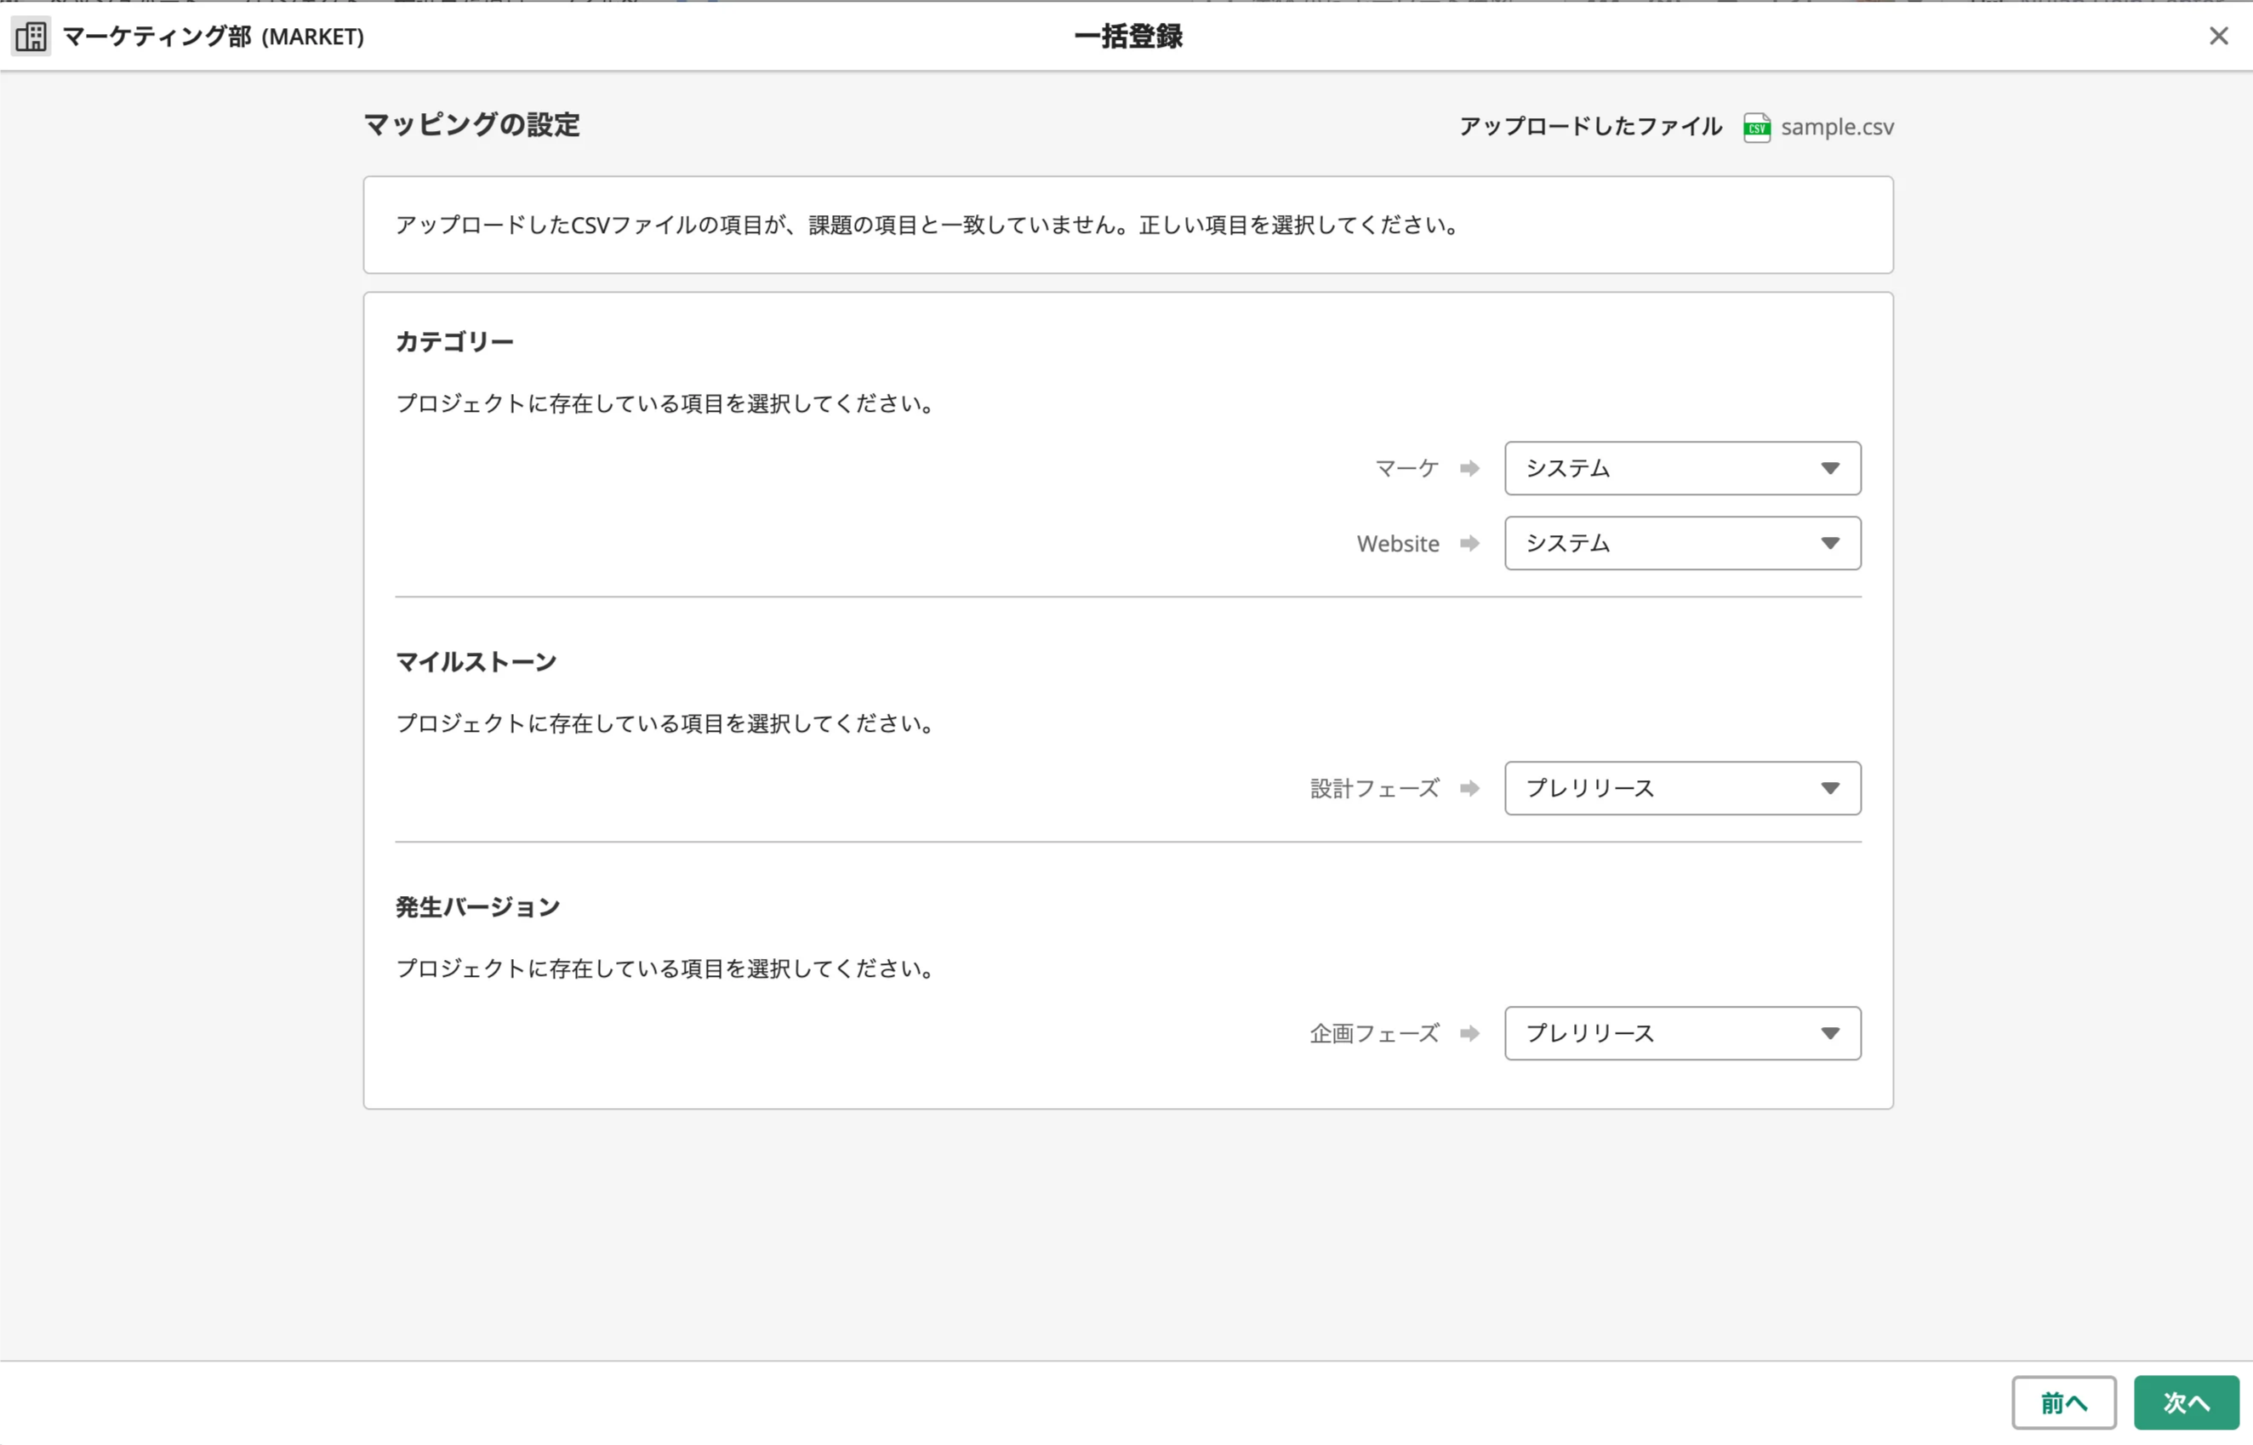Go back with the 前へ button
The width and height of the screenshot is (2253, 1445).
pos(2063,1402)
